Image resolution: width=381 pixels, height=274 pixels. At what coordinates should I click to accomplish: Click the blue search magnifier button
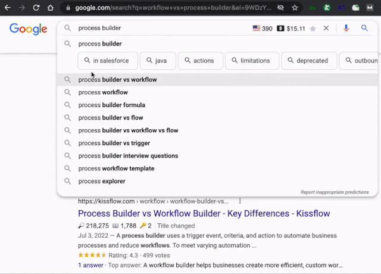pyautogui.click(x=364, y=28)
